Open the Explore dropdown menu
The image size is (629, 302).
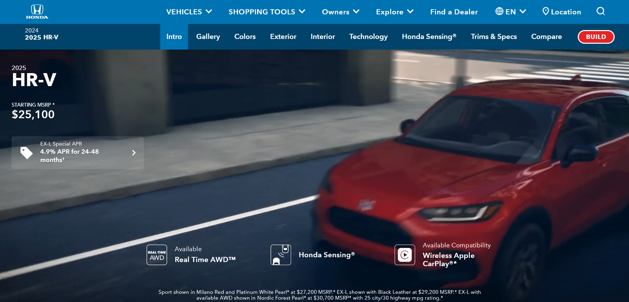click(x=395, y=12)
